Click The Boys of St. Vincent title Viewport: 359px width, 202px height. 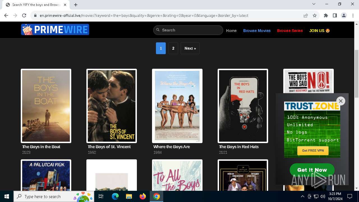(x=109, y=147)
